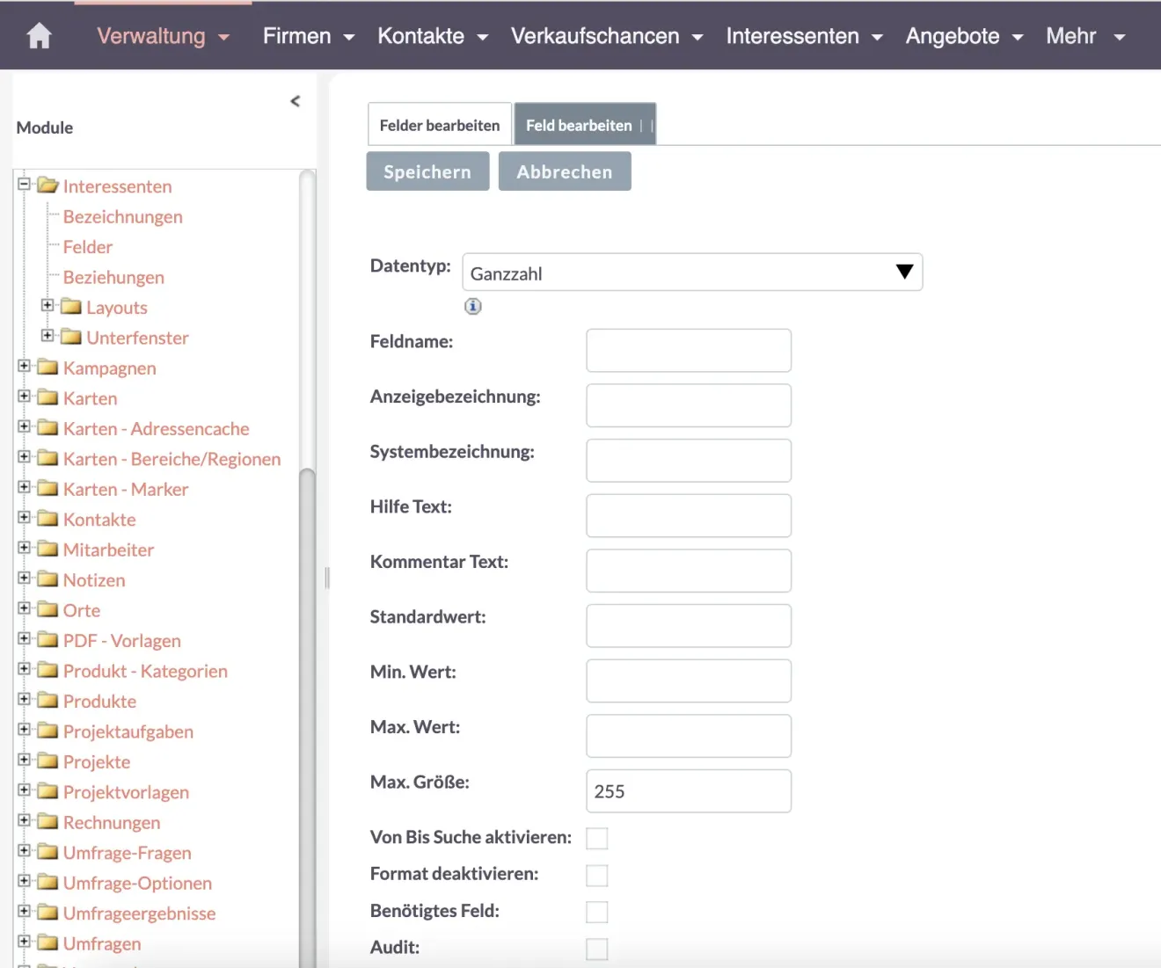Open the Datentyp dropdown
The image size is (1161, 968).
692,273
